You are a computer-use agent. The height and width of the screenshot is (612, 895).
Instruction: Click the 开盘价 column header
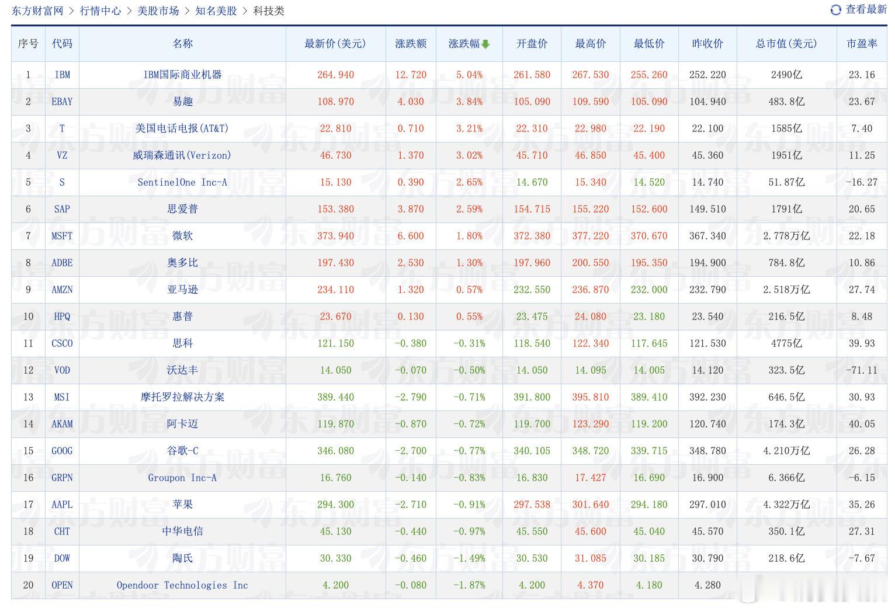point(532,44)
